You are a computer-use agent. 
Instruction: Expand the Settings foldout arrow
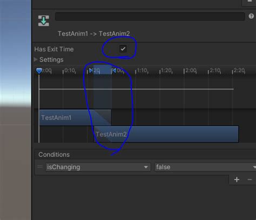pos(36,59)
